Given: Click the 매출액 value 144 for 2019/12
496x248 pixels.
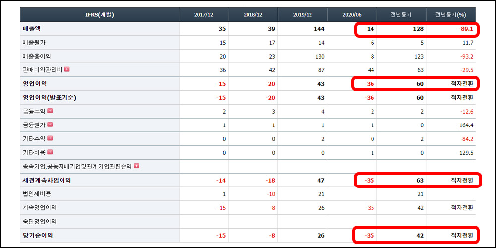Looking at the screenshot, I should click(x=320, y=29).
